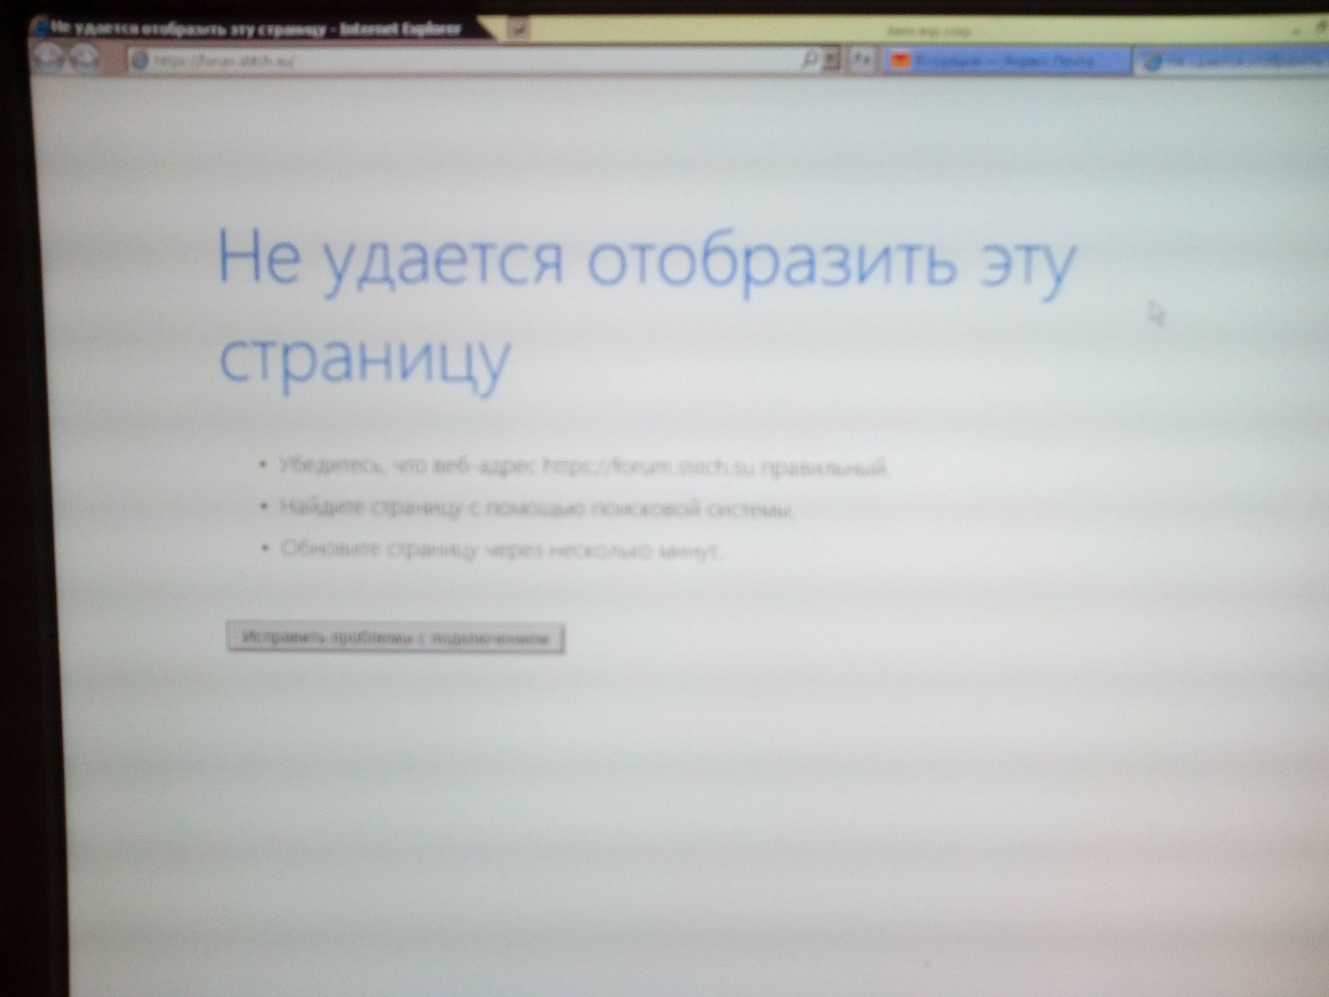This screenshot has height=997, width=1329.
Task: Click the browser Back arrow button
Action: [x=49, y=59]
